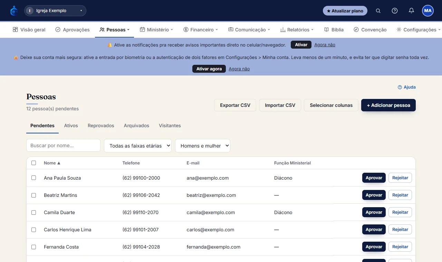Click the Atualizar plano button
This screenshot has width=442, height=262.
point(345,11)
